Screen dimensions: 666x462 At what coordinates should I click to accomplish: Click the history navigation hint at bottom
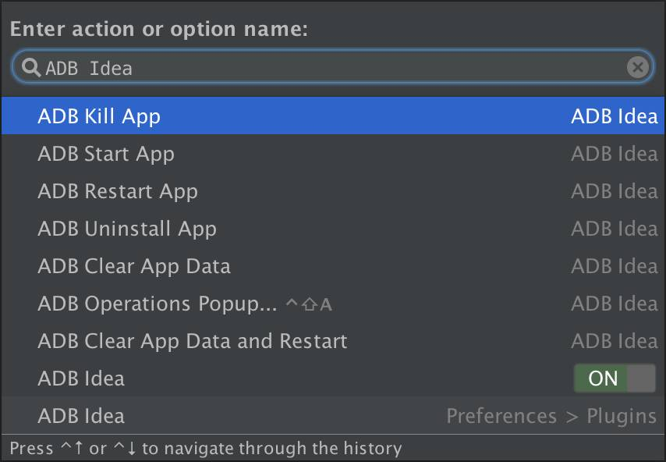[x=206, y=449]
